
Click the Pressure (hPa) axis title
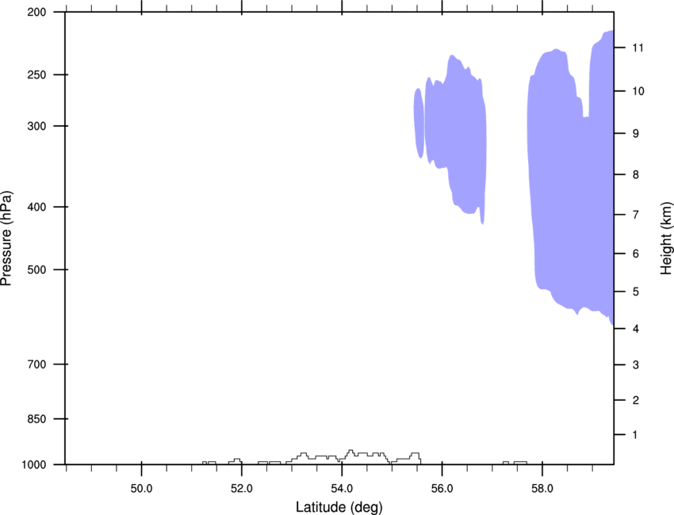(6, 238)
